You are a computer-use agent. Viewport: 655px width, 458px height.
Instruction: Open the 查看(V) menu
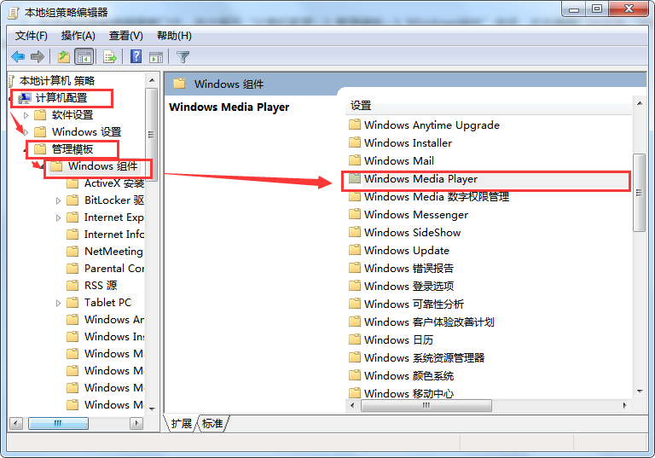(x=125, y=36)
